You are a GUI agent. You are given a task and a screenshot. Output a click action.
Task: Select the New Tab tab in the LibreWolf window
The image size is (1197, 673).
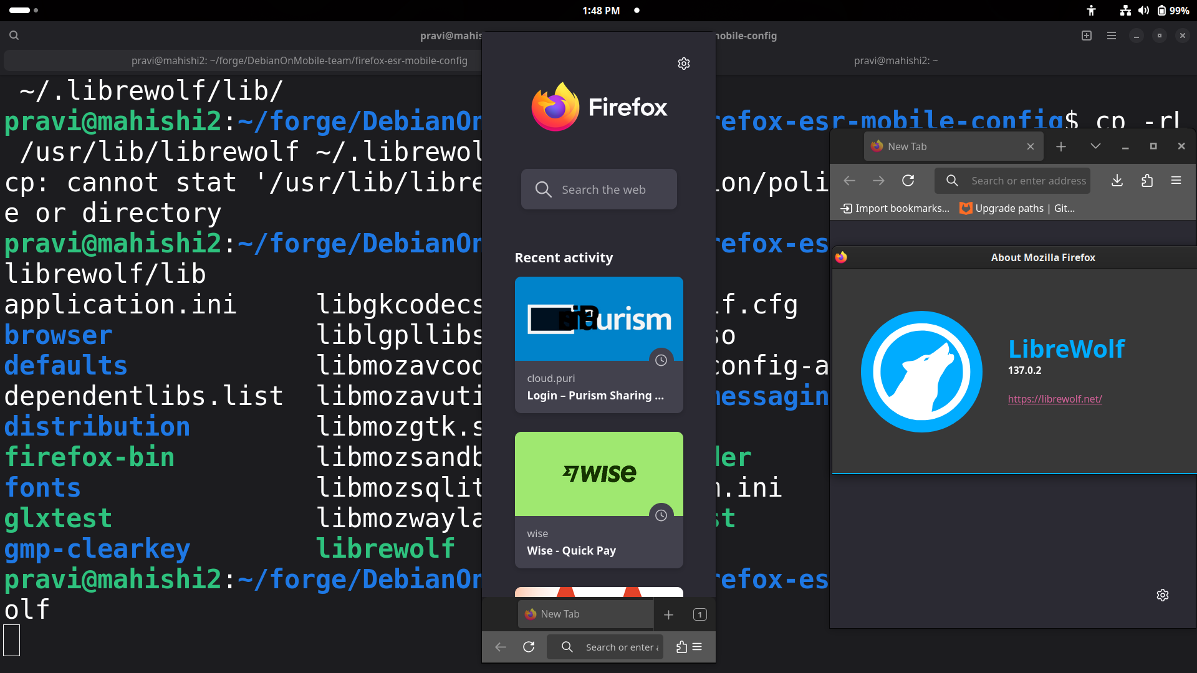[954, 146]
